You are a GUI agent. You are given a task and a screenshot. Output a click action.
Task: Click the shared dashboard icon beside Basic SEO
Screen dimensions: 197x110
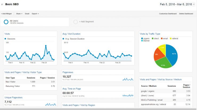(x=2, y=5)
